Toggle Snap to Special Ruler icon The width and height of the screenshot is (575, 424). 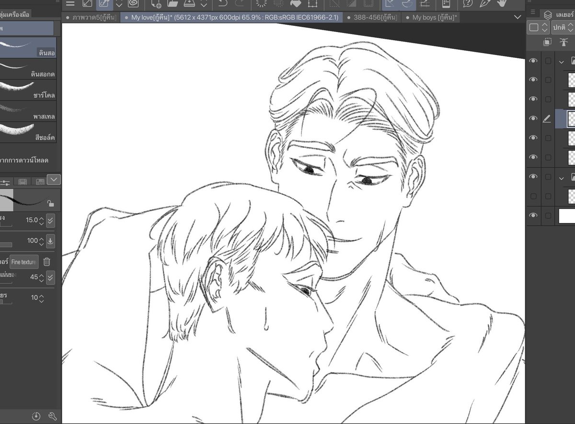(x=407, y=4)
